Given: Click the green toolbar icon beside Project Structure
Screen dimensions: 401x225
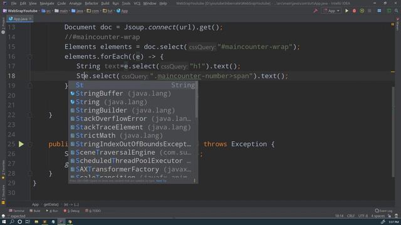Looking at the screenshot, I should tap(388, 11).
